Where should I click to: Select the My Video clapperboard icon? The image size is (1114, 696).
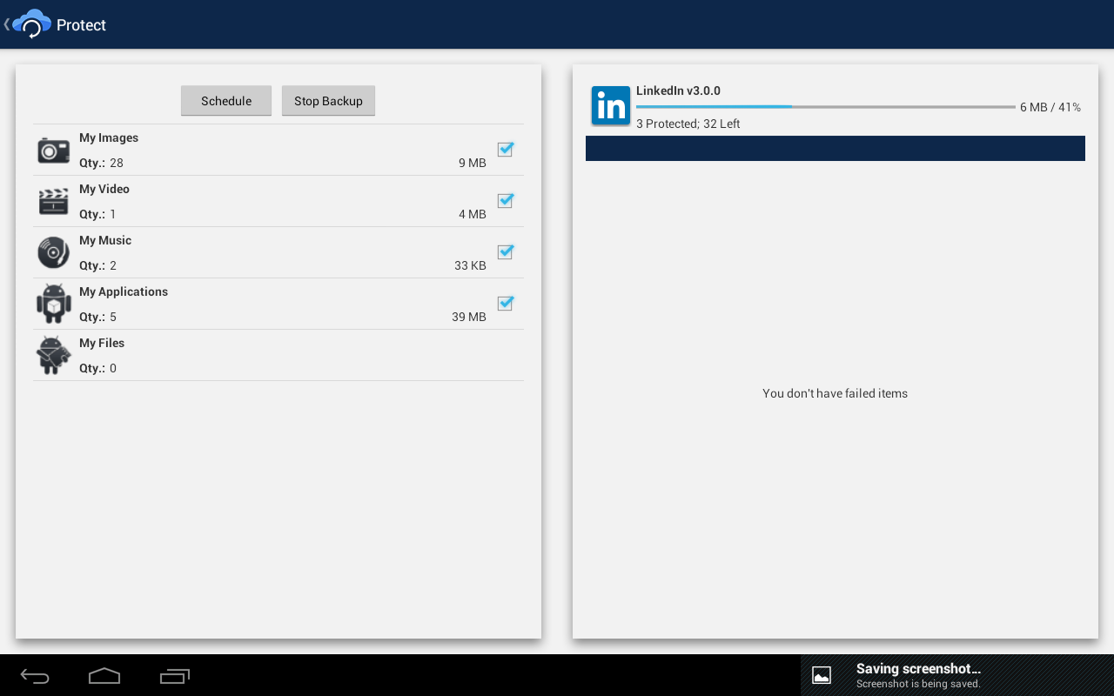tap(53, 201)
